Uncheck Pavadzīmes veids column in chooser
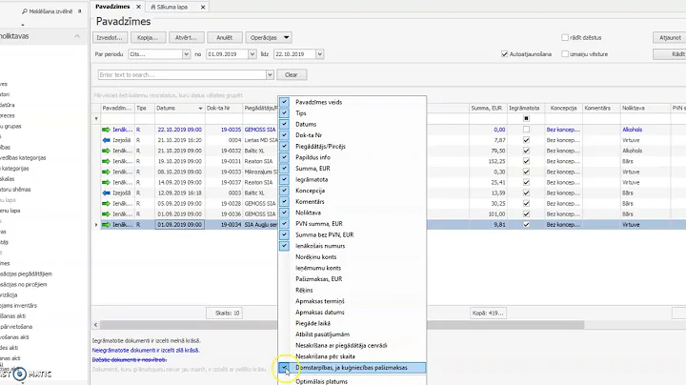The image size is (686, 385). click(x=284, y=102)
